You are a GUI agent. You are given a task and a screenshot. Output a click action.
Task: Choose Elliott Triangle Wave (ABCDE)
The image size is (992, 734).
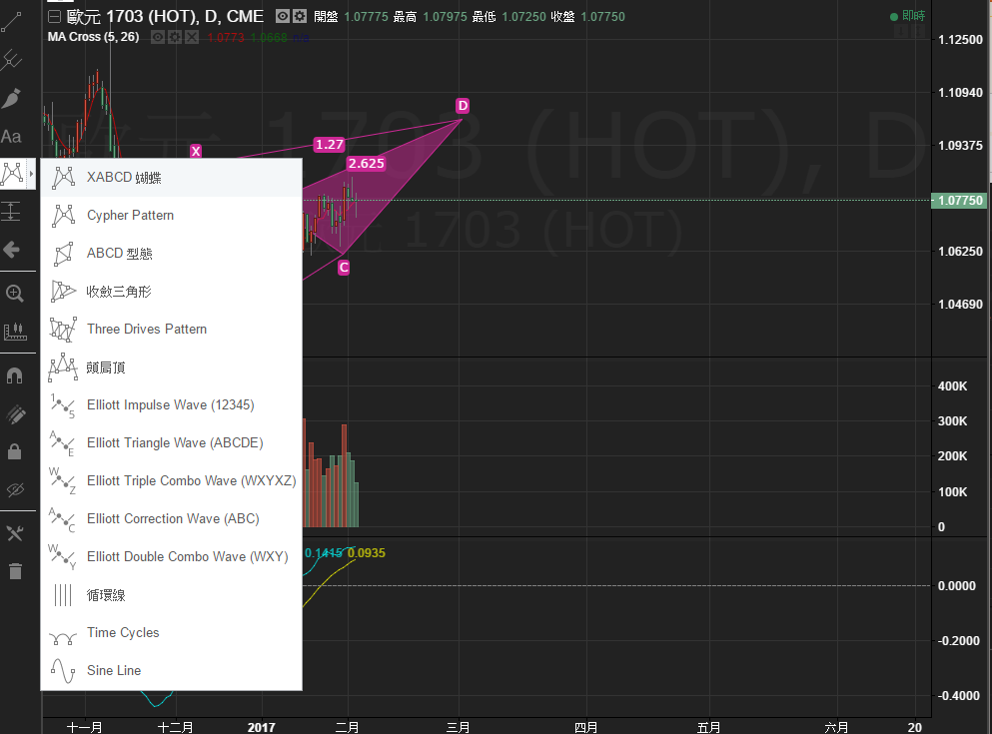[x=172, y=443]
